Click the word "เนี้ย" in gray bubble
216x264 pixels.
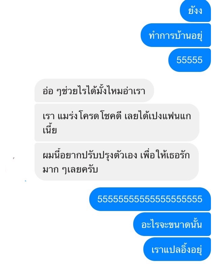pos(50,130)
